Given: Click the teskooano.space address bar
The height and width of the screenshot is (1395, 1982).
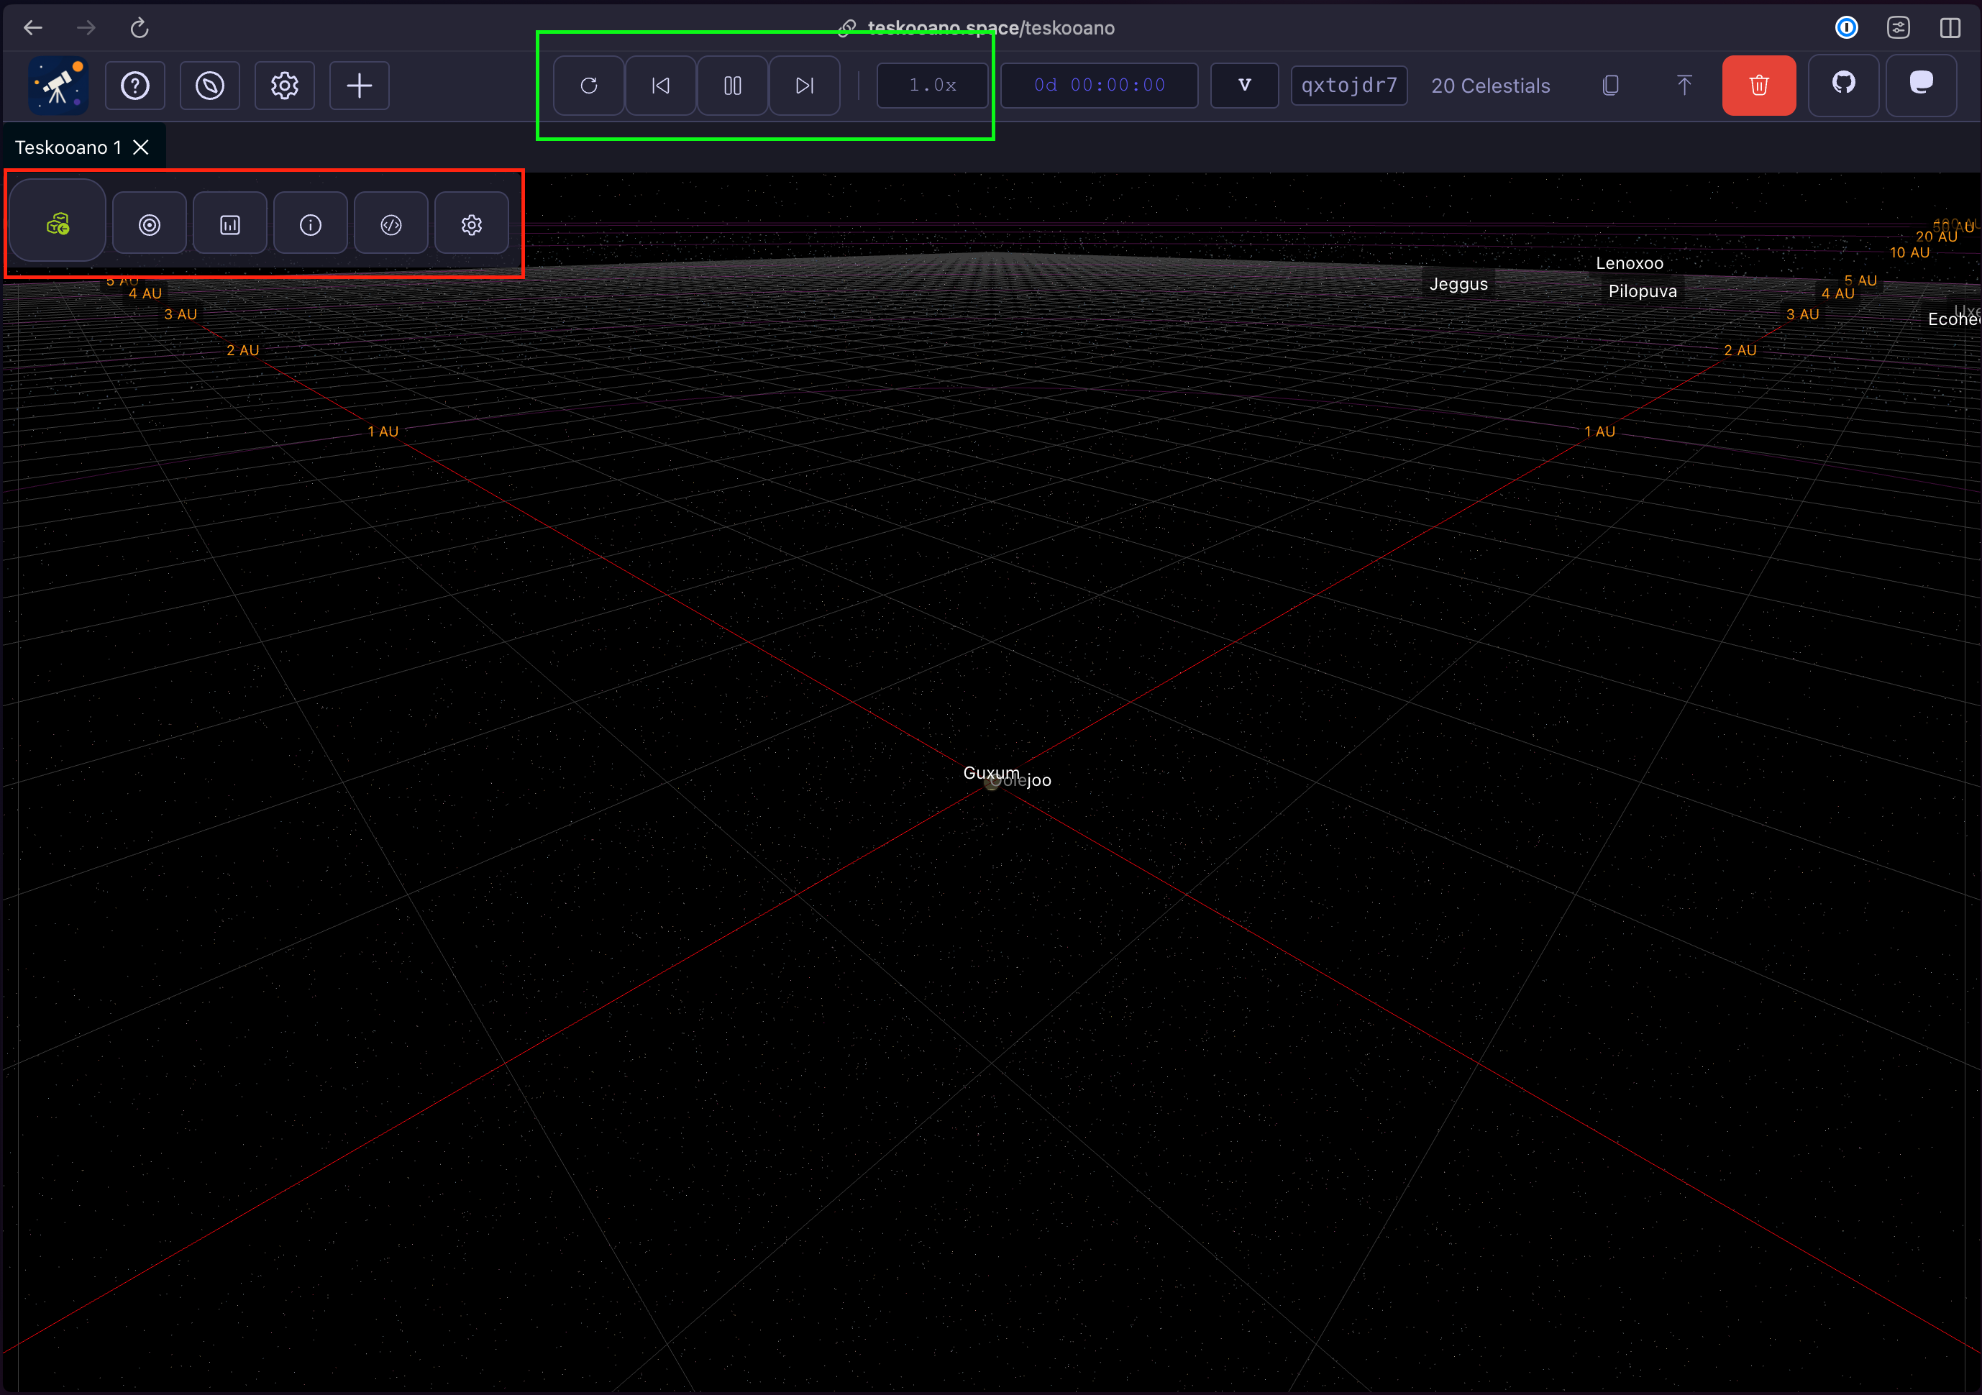Looking at the screenshot, I should pos(991,27).
